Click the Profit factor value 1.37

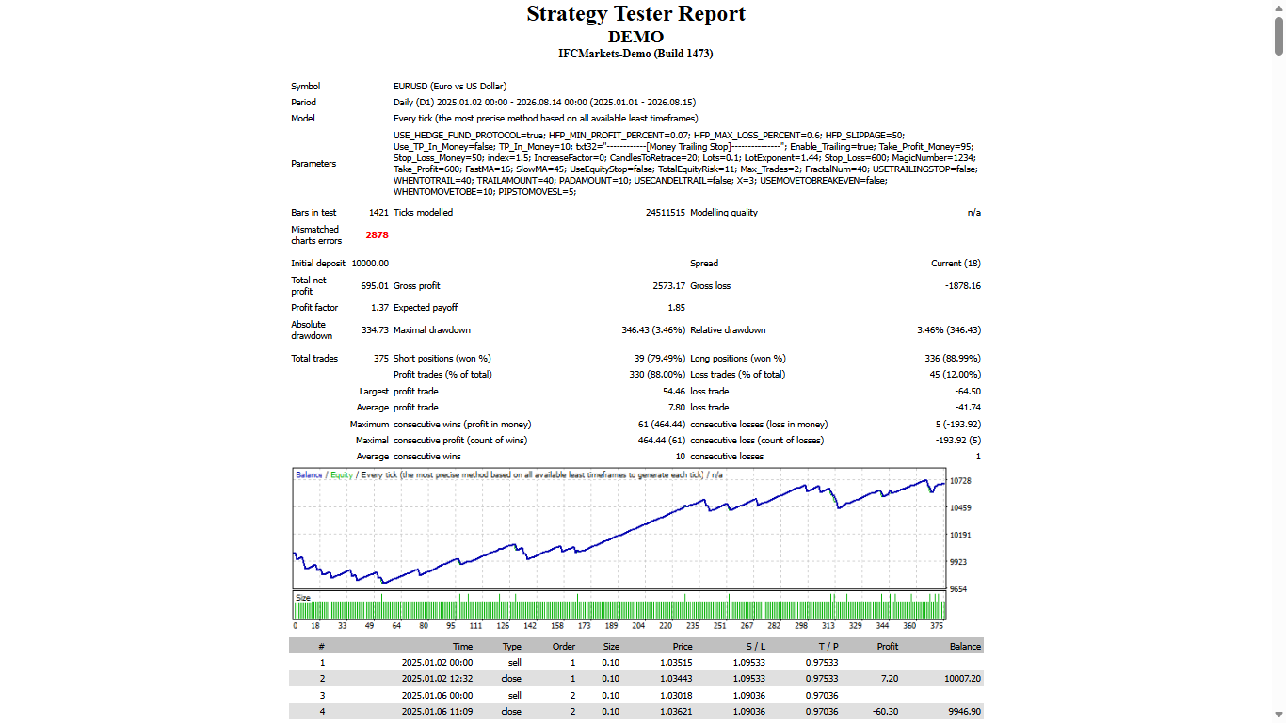coord(379,308)
